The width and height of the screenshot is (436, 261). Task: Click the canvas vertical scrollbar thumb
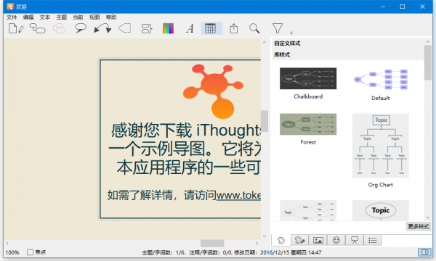point(265,121)
